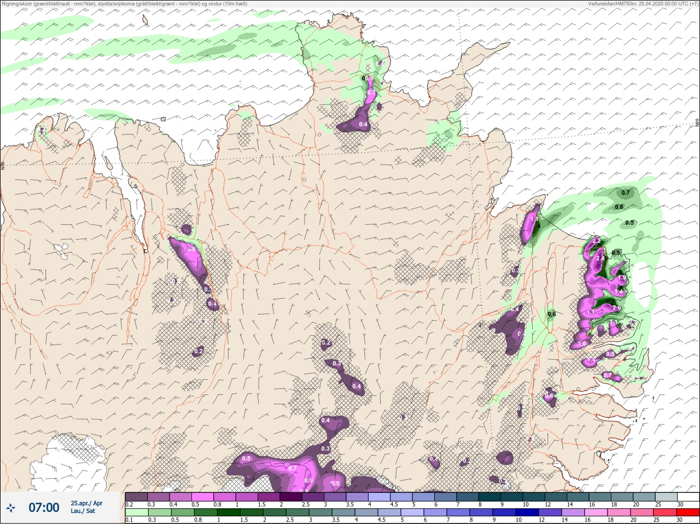The image size is (700, 524).
Task: Pick lower legend swatch starting at 16
Action: coord(596,513)
